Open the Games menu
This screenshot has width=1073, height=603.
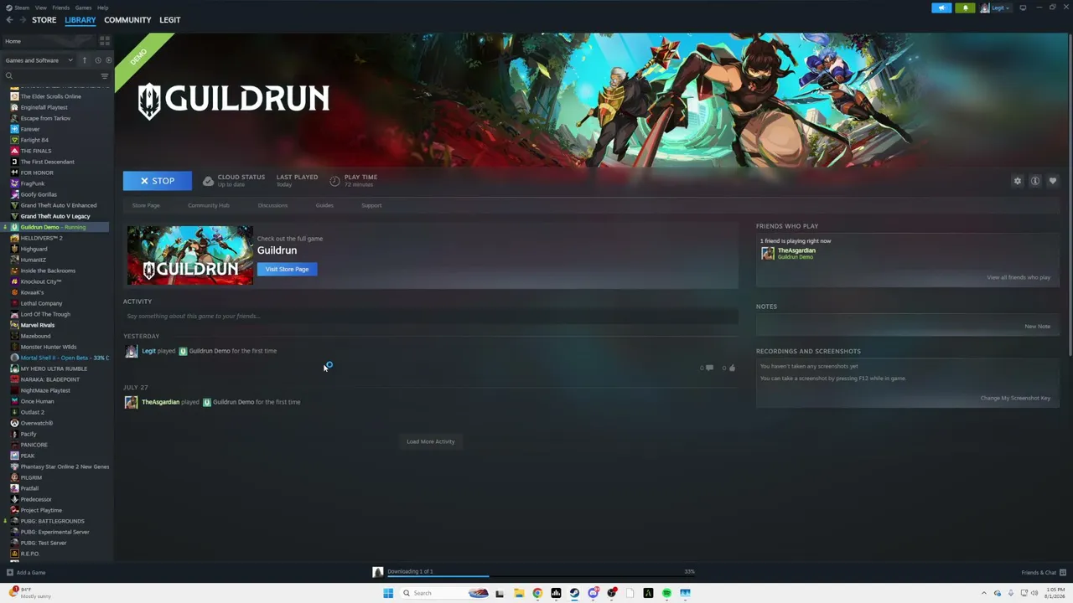(83, 8)
